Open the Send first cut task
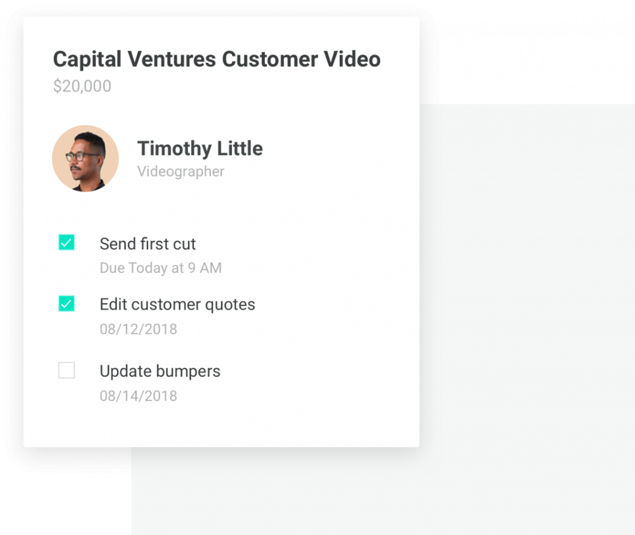This screenshot has width=635, height=535. pos(148,244)
